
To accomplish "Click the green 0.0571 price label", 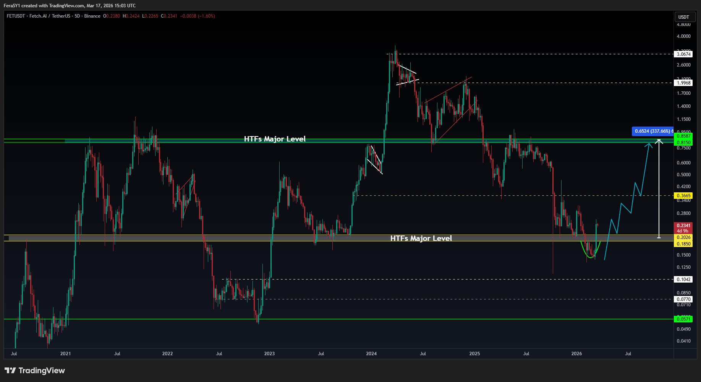I will [x=684, y=319].
